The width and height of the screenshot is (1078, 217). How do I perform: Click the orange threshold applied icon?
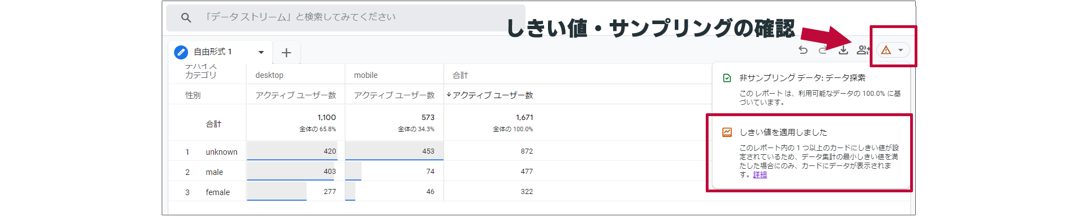pos(727,132)
